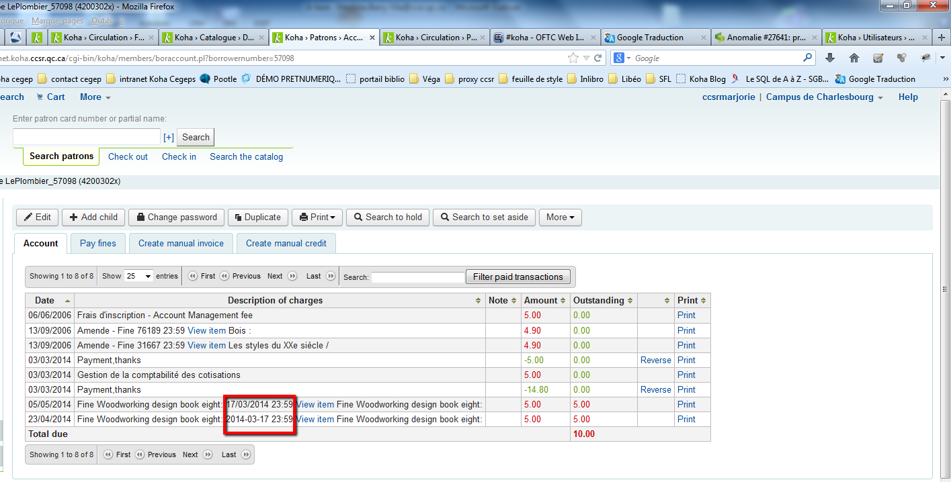This screenshot has width=951, height=482.
Task: Open the Firefox downloads arrow icon
Action: click(x=830, y=58)
